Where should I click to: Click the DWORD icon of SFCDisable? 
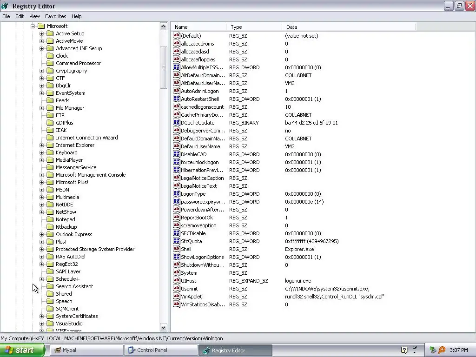tap(176, 233)
